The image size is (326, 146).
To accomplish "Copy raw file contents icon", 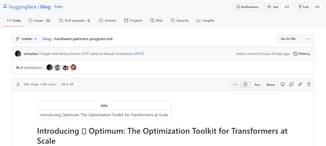I will (x=291, y=85).
